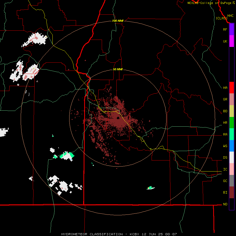Click the GR legend label
The width and height of the screenshot is (236, 236).
point(225,99)
